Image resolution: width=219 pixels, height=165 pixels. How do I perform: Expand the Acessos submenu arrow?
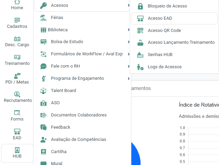click(128, 5)
